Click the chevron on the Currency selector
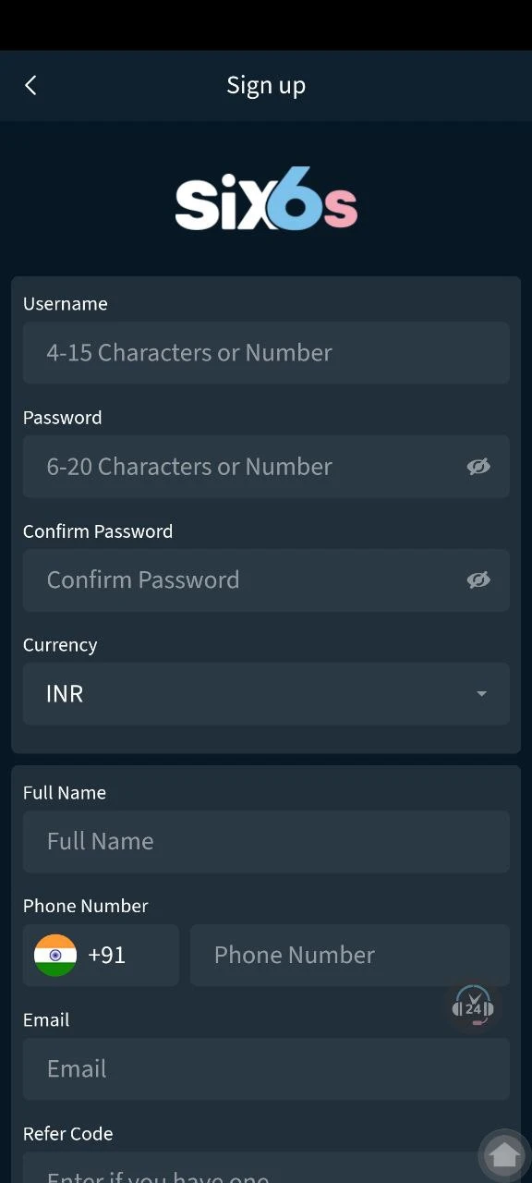The image size is (532, 1183). tap(481, 693)
